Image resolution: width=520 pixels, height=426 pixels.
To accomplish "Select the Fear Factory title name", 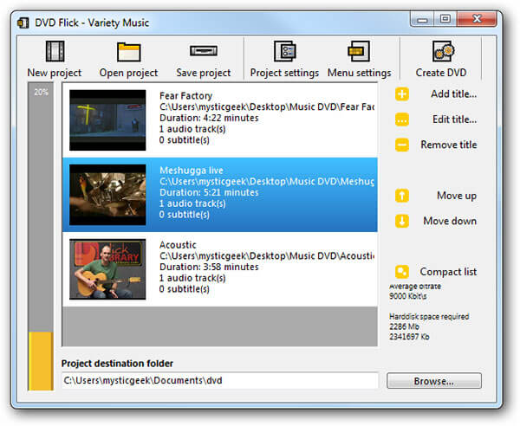I will pos(185,96).
